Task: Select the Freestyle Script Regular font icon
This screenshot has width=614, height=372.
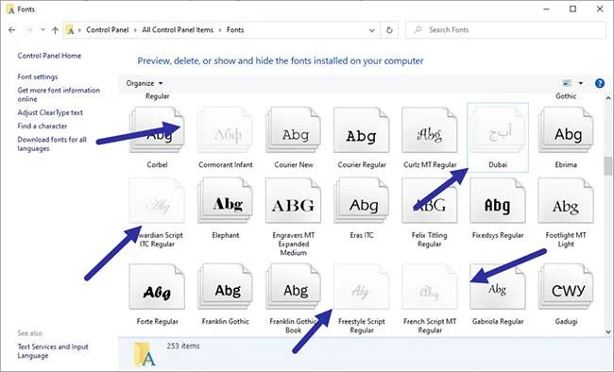Action: pyautogui.click(x=362, y=287)
